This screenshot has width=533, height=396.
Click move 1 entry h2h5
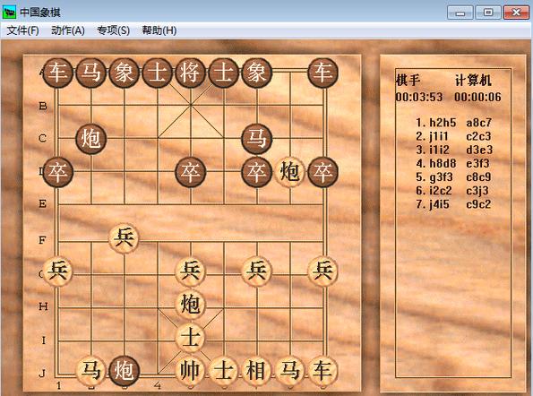443,123
